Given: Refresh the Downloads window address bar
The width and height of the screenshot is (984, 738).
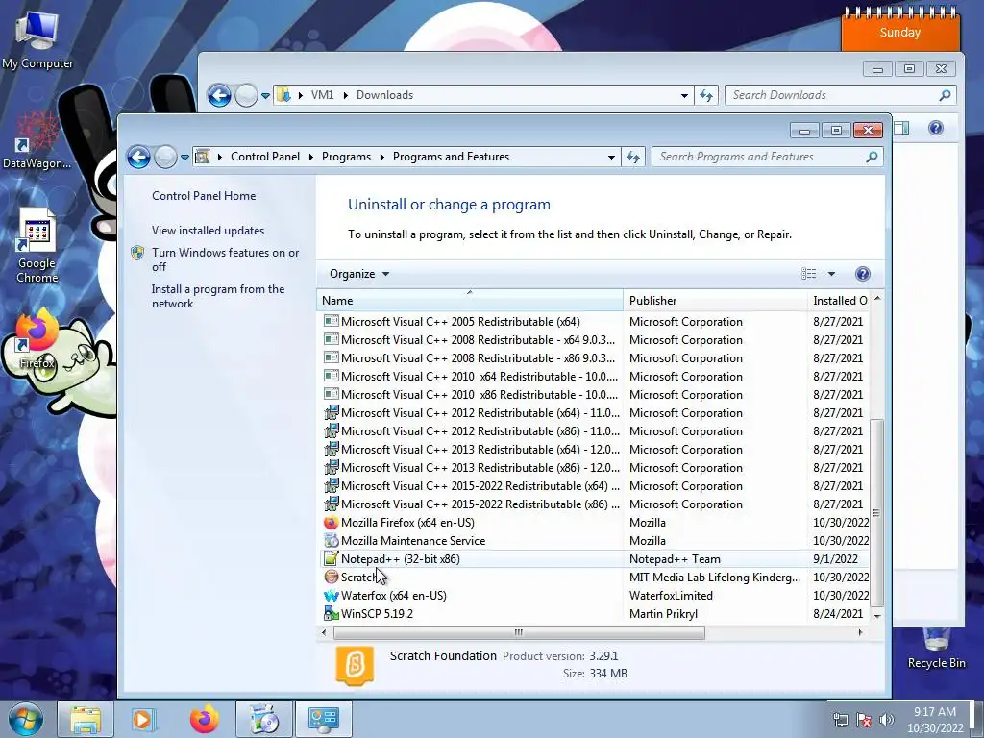Looking at the screenshot, I should (x=706, y=95).
